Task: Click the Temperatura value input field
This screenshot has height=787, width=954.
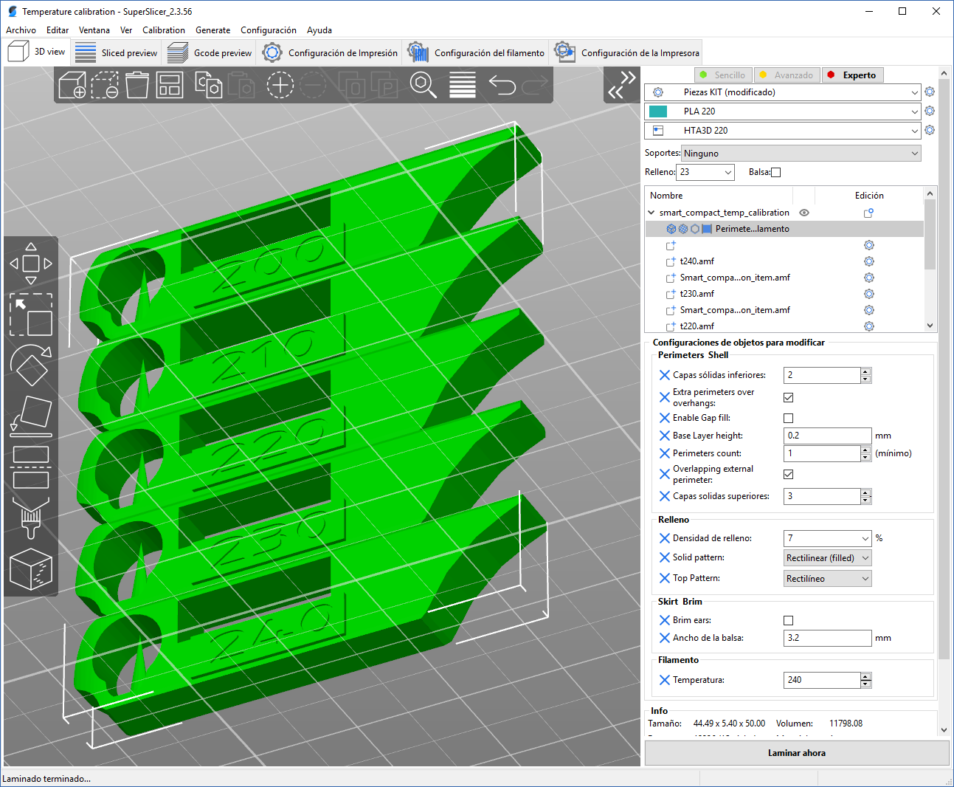Action: click(x=821, y=680)
